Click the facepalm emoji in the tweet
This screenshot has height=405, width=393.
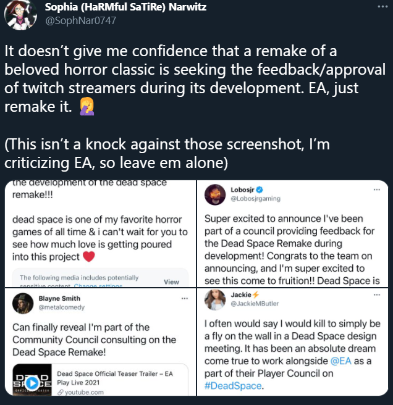87,106
